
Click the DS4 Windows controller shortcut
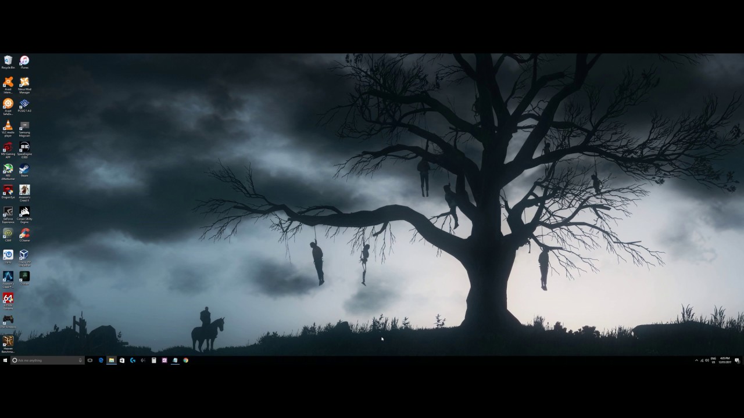click(x=8, y=321)
